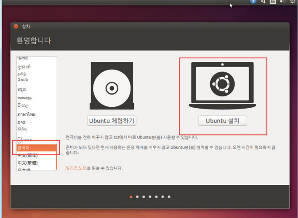Click the Ubuntu 설치 button

click(223, 121)
